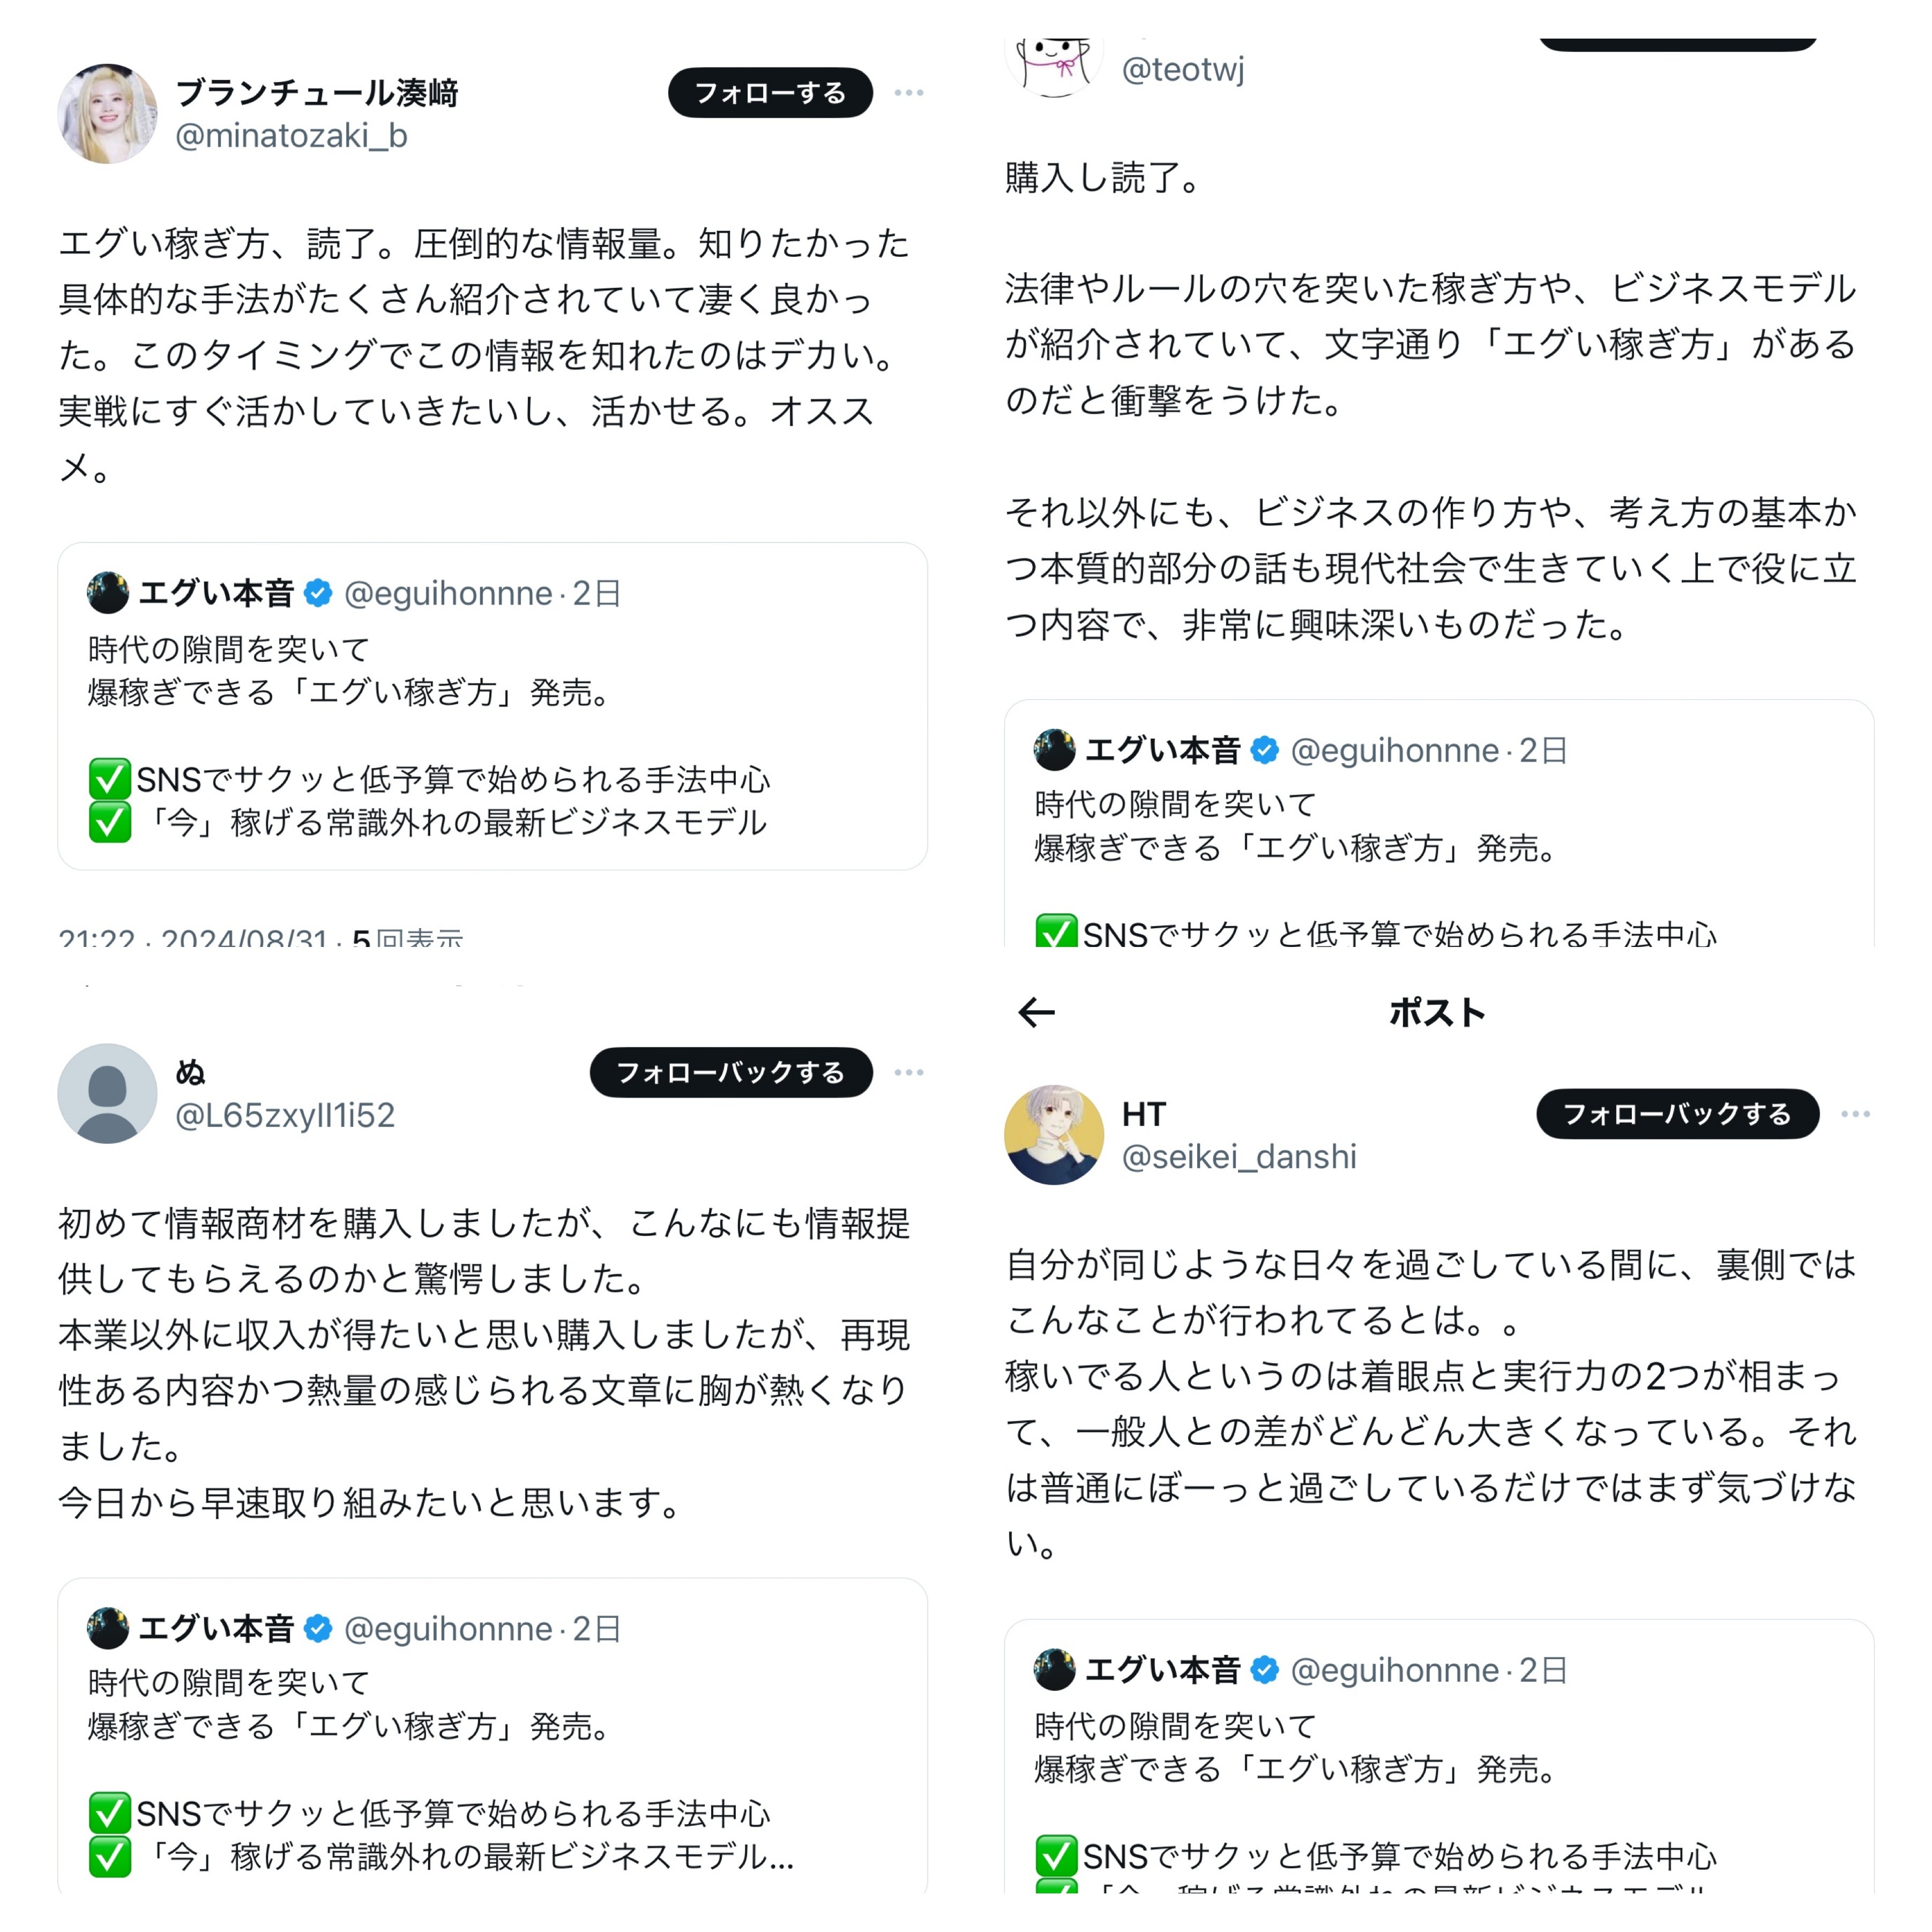1932x1932 pixels.
Task: Click verified badge in HT's quoted post
Action: (1265, 1670)
